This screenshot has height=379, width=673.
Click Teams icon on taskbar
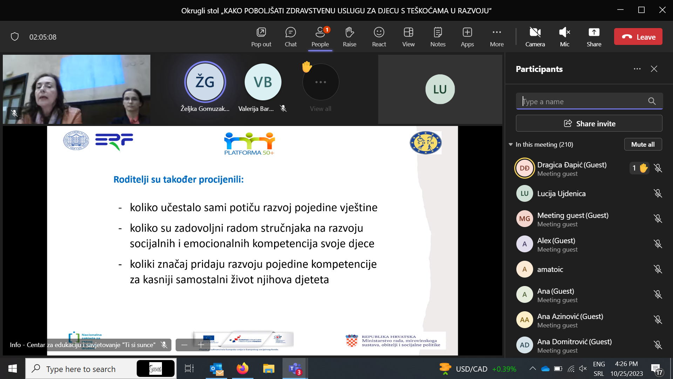click(x=295, y=368)
